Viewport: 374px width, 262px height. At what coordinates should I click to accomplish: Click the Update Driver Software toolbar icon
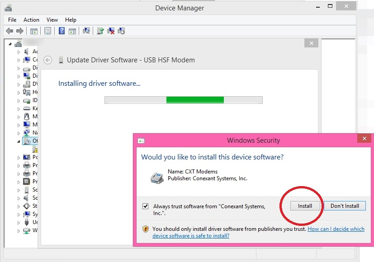[x=101, y=31]
